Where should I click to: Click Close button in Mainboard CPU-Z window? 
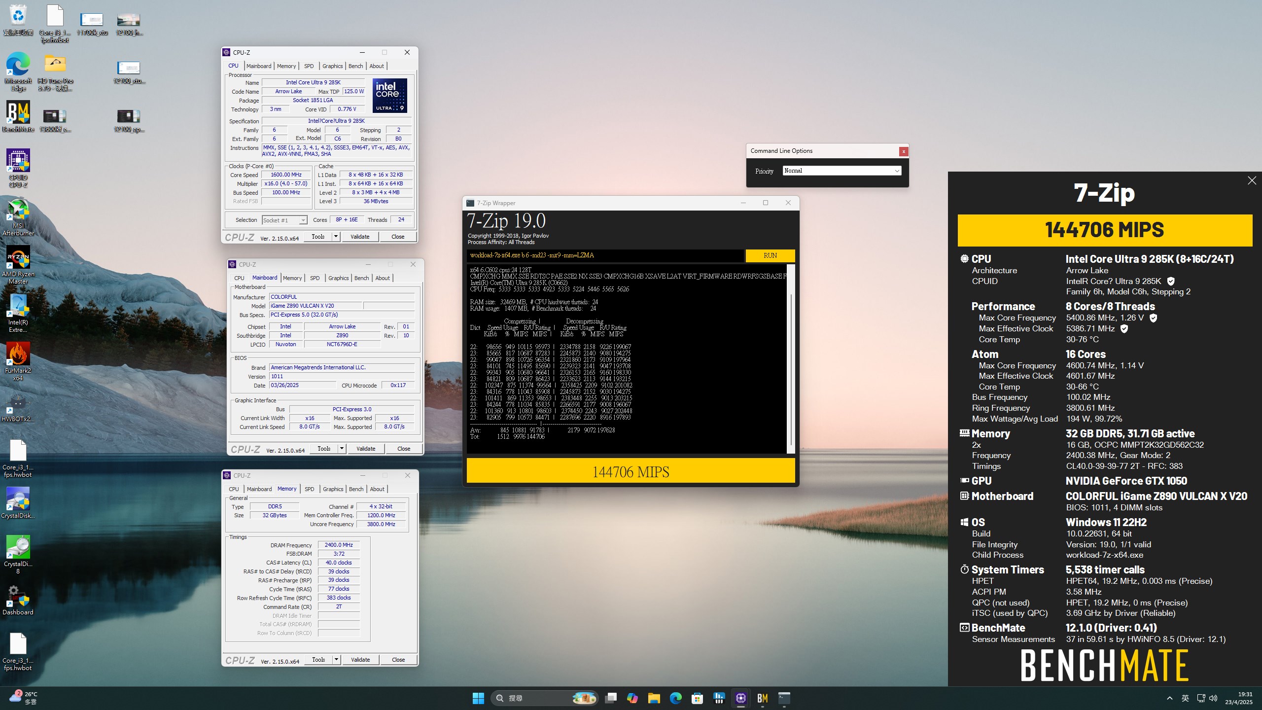(404, 449)
